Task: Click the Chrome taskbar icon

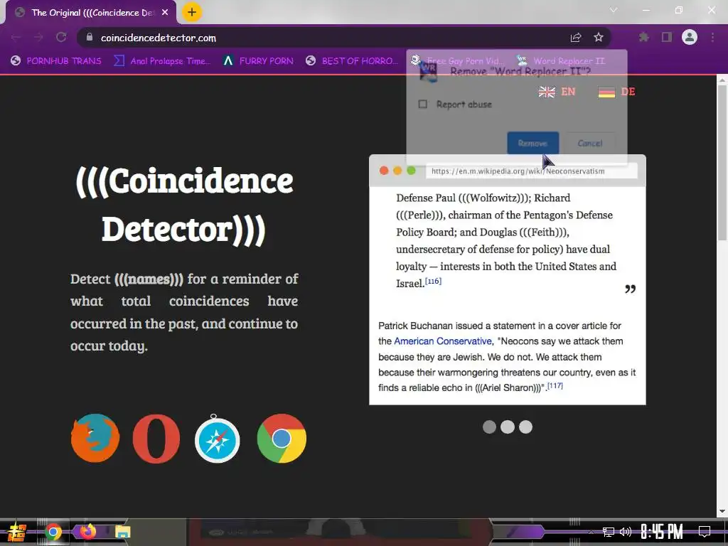Action: 53,532
